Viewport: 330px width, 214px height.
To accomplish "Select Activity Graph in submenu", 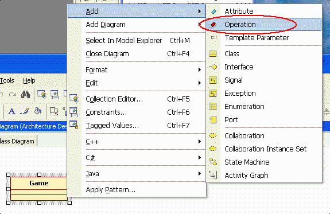I will click(x=264, y=176).
